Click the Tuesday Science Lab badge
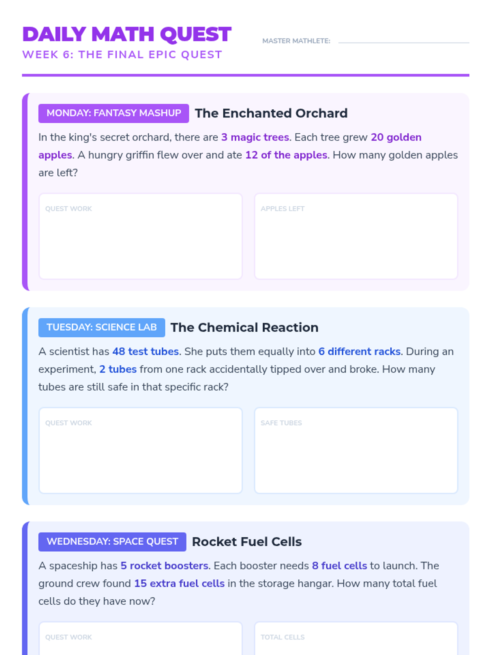This screenshot has width=491, height=655. tap(101, 327)
